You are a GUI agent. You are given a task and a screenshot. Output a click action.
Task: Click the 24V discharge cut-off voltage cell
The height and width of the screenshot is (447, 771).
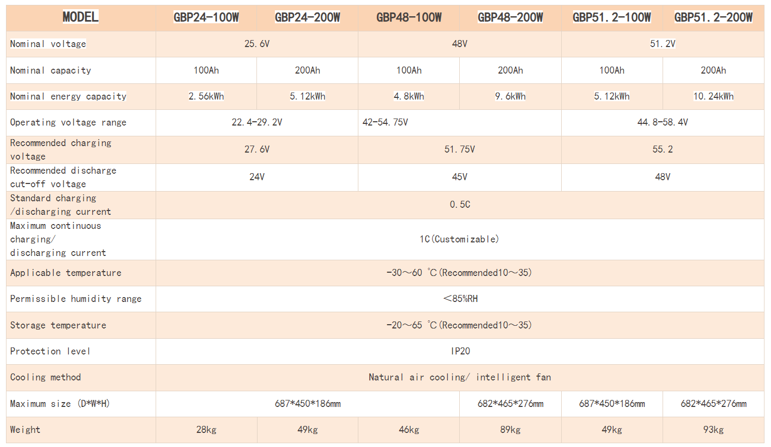[256, 177]
